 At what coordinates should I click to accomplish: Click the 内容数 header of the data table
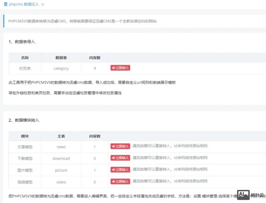pos(95,57)
